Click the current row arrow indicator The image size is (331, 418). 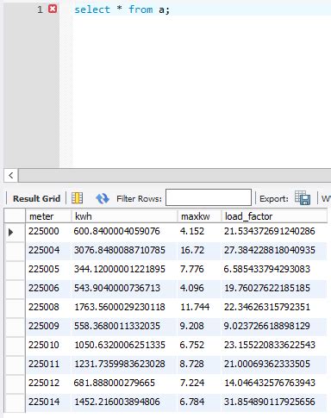(x=11, y=232)
